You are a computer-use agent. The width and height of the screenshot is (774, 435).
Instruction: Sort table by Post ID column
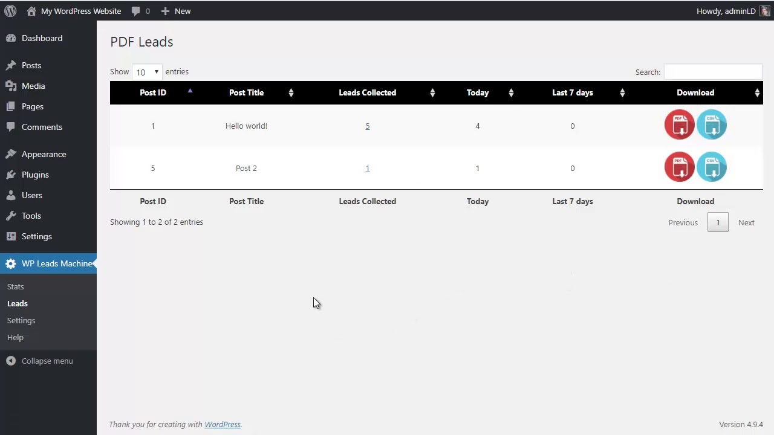tap(153, 92)
